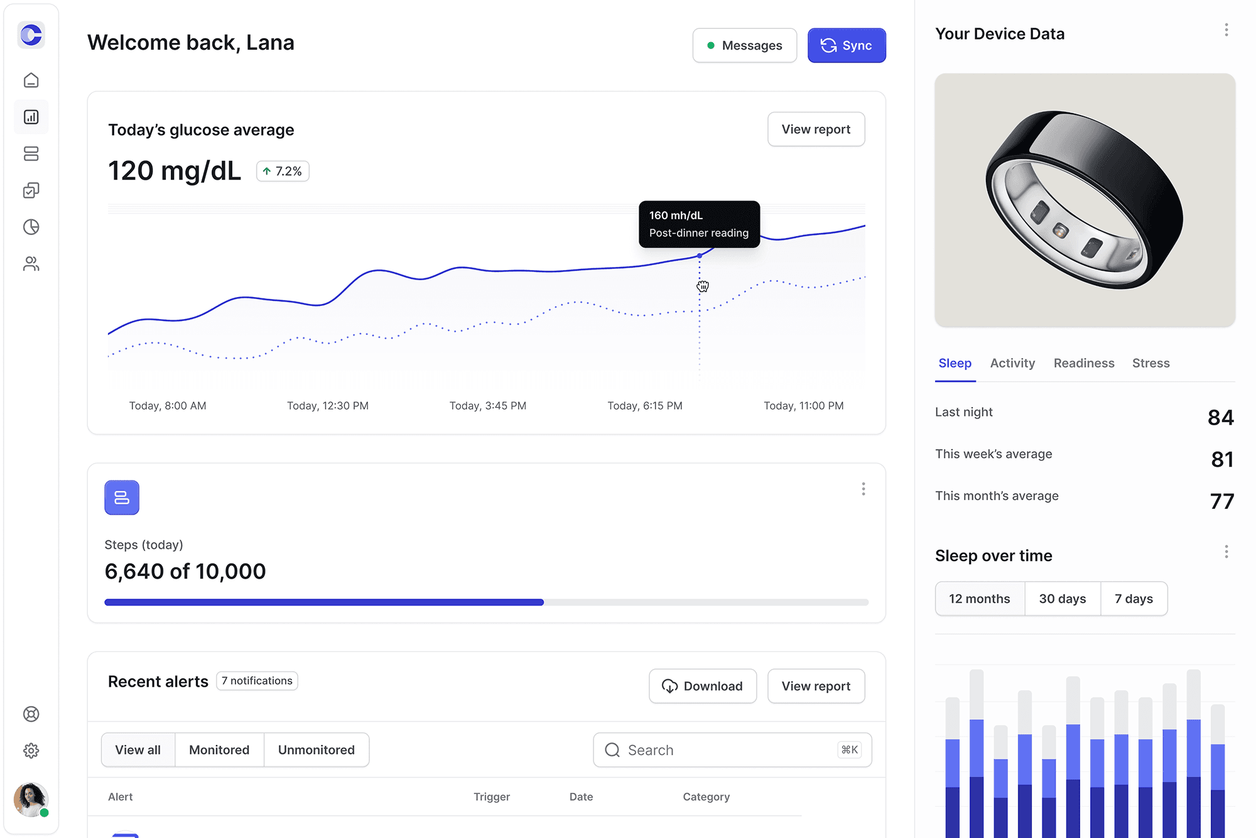1256x838 pixels.
Task: Click the Download cloud icon
Action: point(669,686)
